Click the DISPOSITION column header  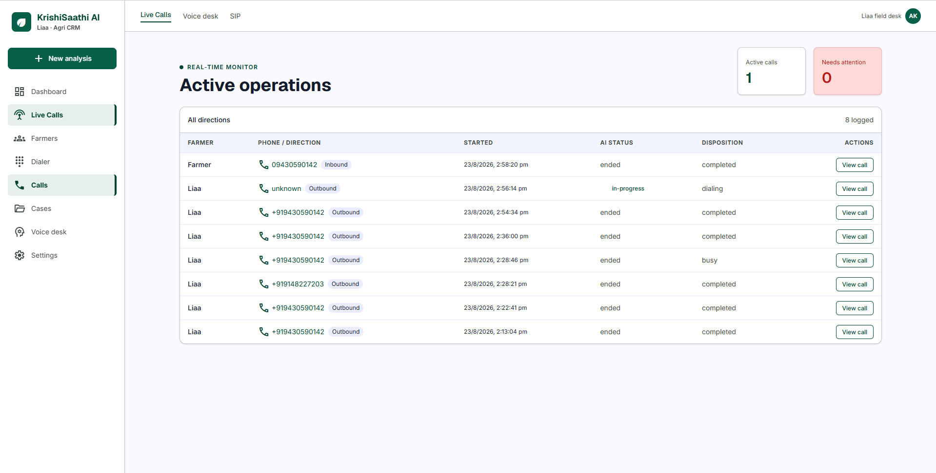pos(722,143)
